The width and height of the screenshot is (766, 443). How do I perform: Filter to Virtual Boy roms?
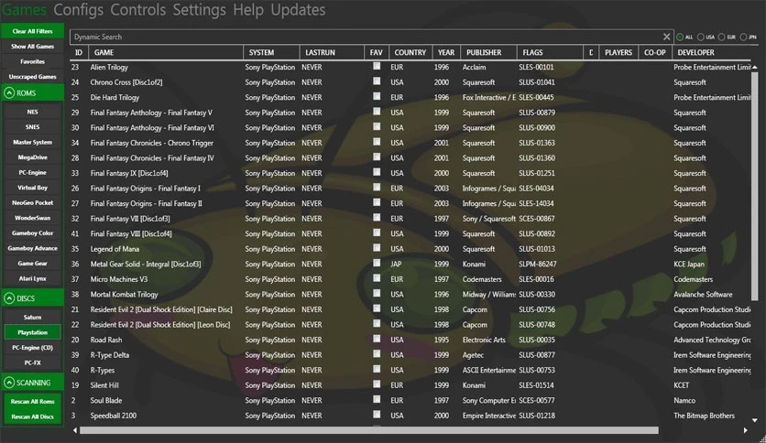(x=32, y=188)
